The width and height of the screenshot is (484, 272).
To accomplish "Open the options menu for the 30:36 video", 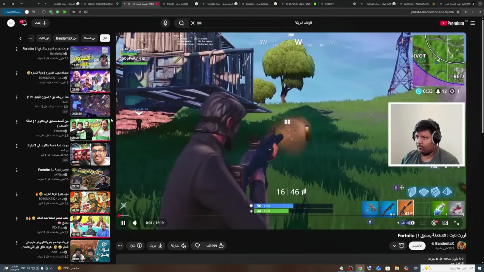I will (17, 146).
